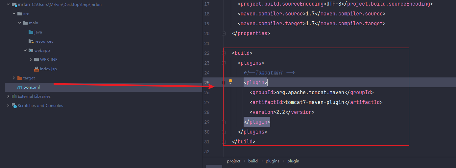Click the resources folder icon

coord(31,41)
